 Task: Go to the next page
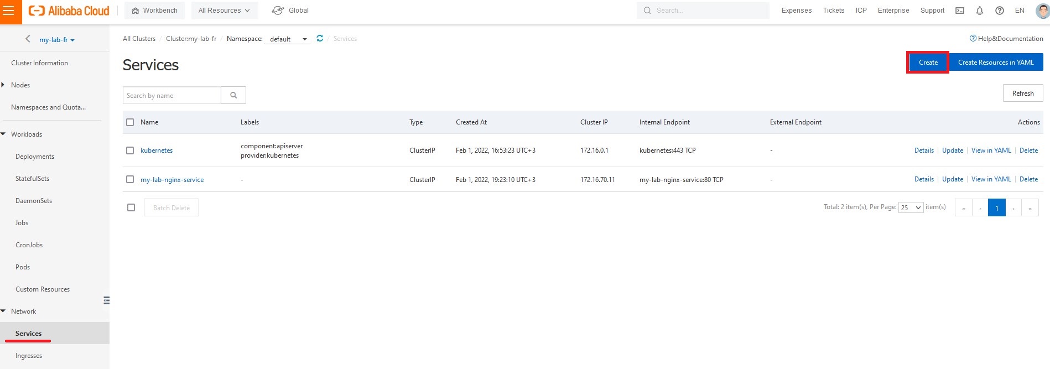pyautogui.click(x=1013, y=208)
